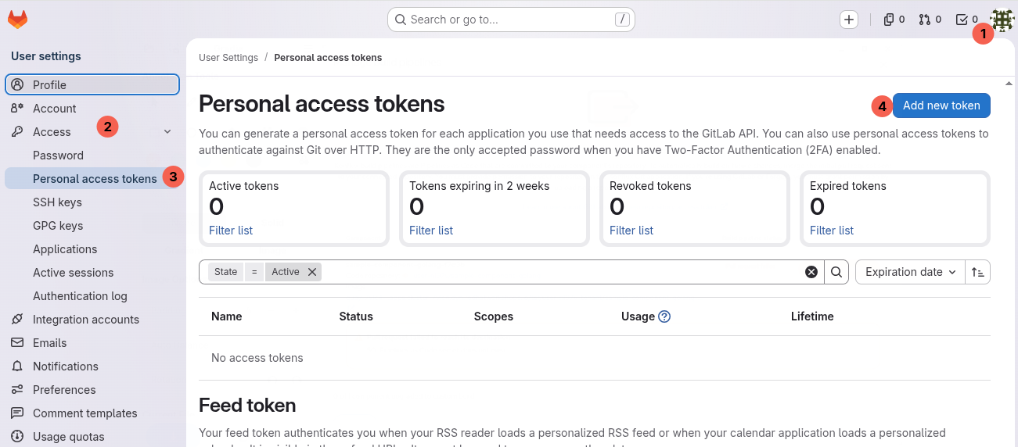Filter list under Tokens expiring in 2 weeks
The image size is (1018, 447).
click(431, 231)
